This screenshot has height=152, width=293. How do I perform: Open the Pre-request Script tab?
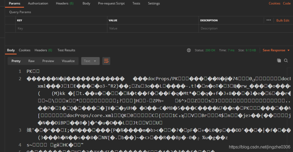tap(111, 3)
